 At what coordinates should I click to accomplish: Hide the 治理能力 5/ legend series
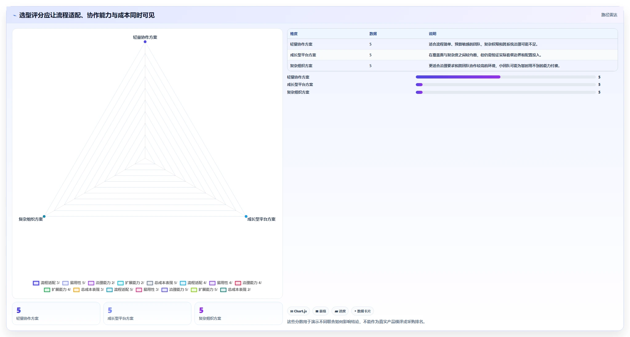(175, 290)
